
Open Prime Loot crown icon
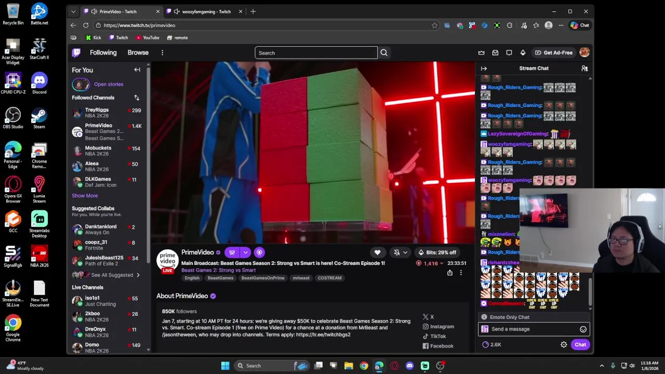481,52
